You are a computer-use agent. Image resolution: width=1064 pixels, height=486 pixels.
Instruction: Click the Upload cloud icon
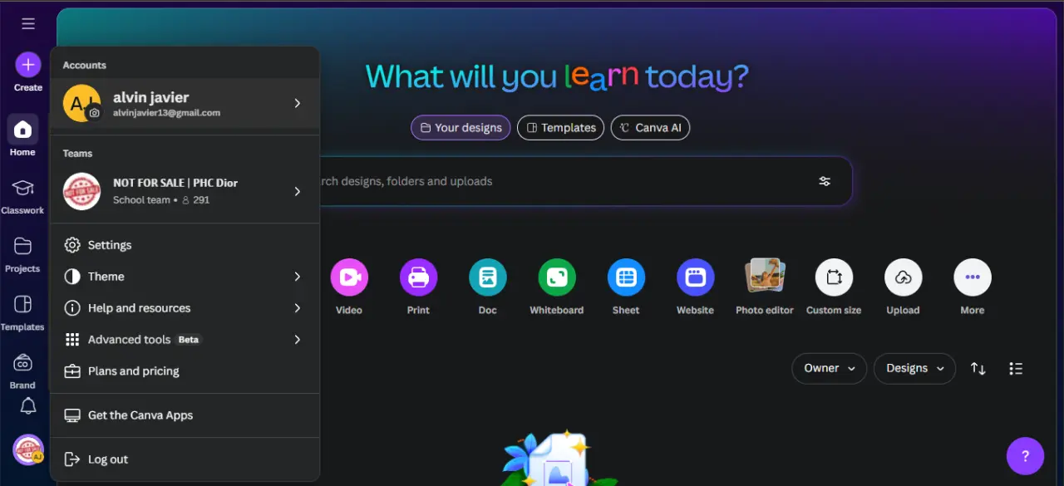pyautogui.click(x=903, y=277)
